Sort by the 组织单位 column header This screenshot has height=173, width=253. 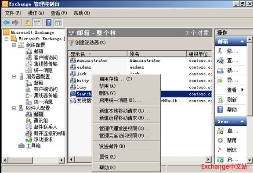tap(199, 54)
